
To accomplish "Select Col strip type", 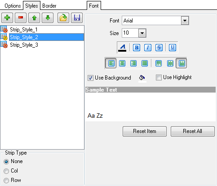I will pos(6,171).
